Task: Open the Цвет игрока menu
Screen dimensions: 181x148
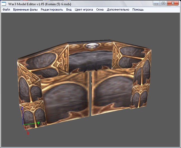Action: pos(84,10)
